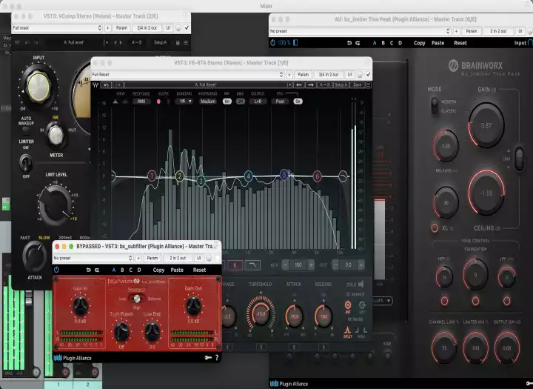Click the Reset button in bx_subfilter
This screenshot has width=533, height=389.
(199, 270)
